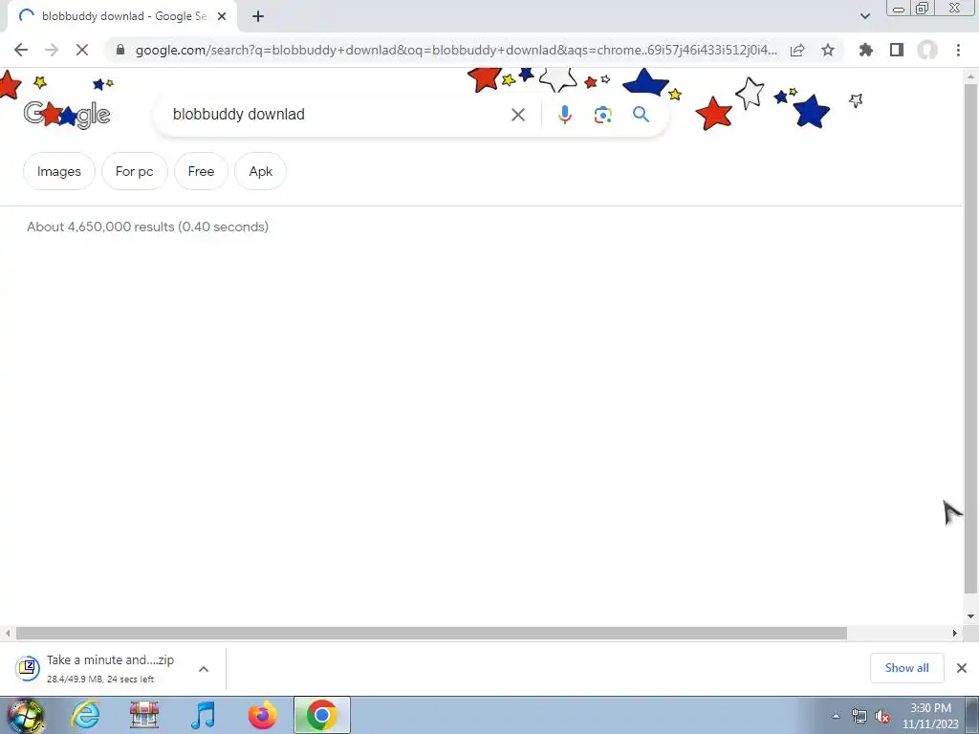
Task: Show hidden system tray icons
Action: [836, 716]
